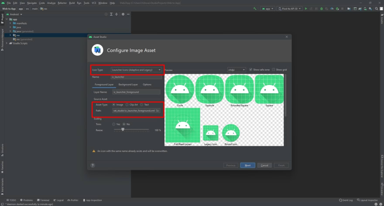Click the Name input field ic_launcher

point(136,77)
